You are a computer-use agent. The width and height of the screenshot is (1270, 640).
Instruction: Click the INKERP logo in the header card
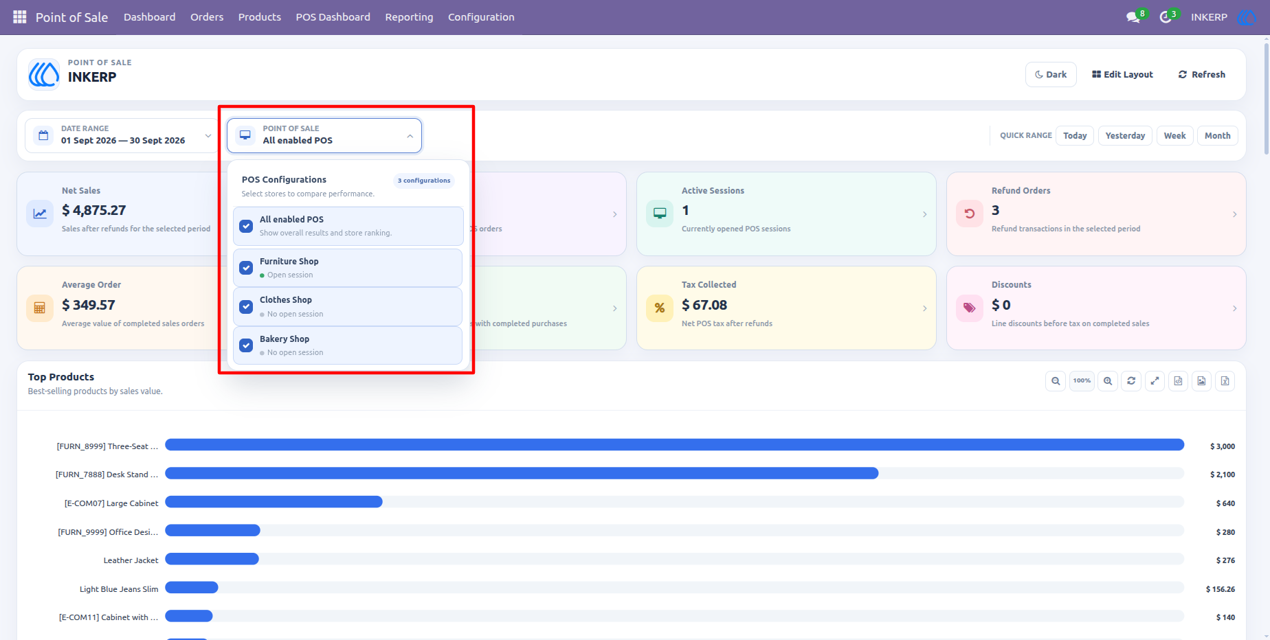pos(44,74)
